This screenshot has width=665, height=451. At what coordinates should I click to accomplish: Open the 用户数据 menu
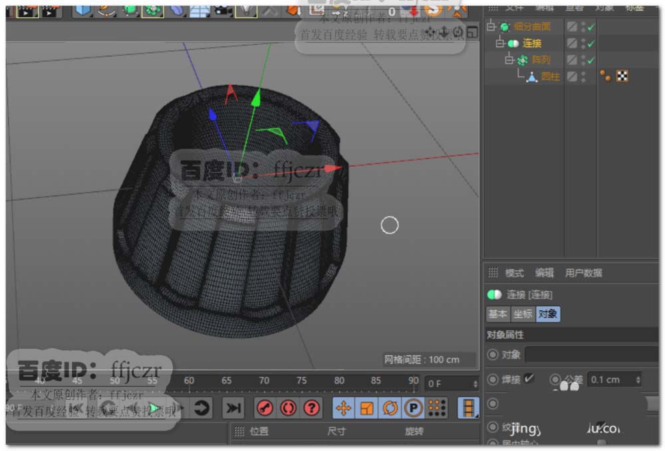[x=584, y=273]
